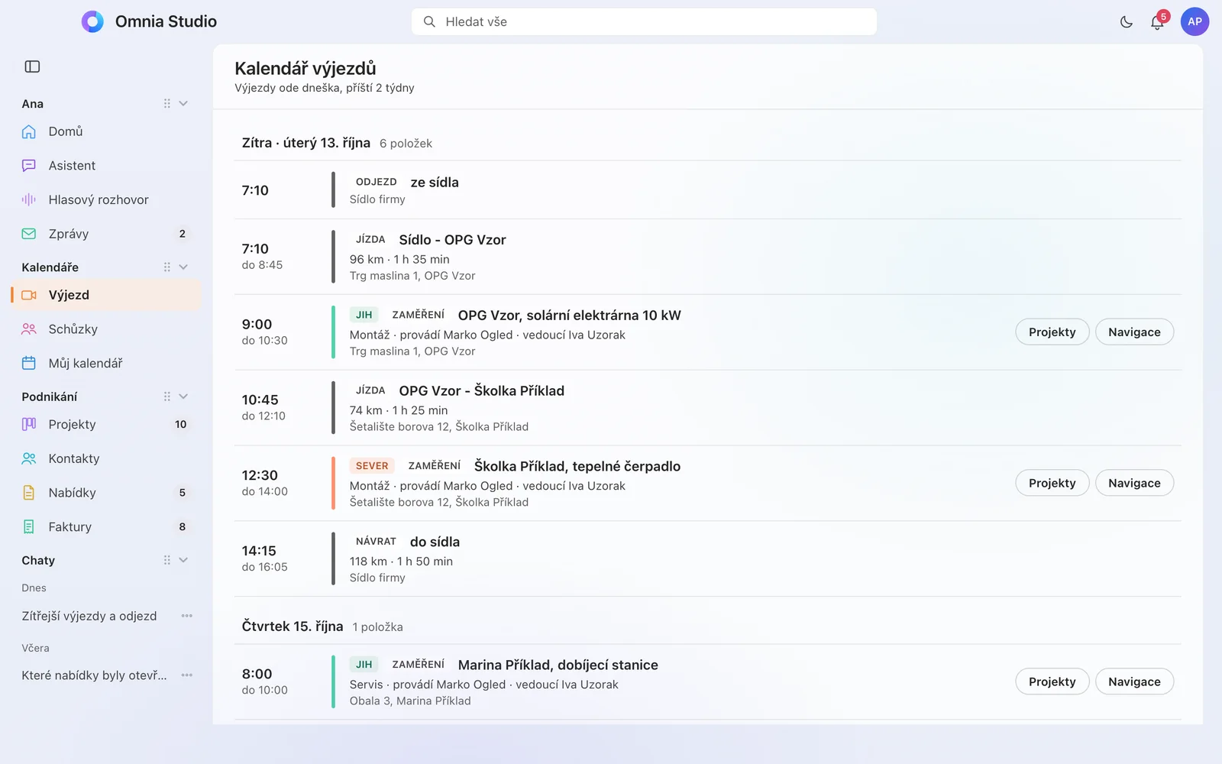Screen dimensions: 1222x764
Task: Click the Omnia Studio logo
Action: [x=92, y=21]
